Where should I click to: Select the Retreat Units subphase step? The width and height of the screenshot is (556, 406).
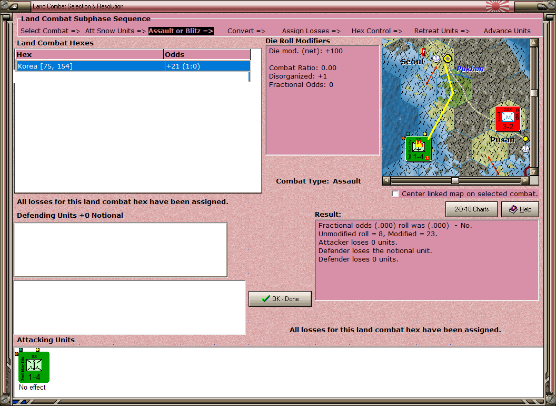click(442, 31)
